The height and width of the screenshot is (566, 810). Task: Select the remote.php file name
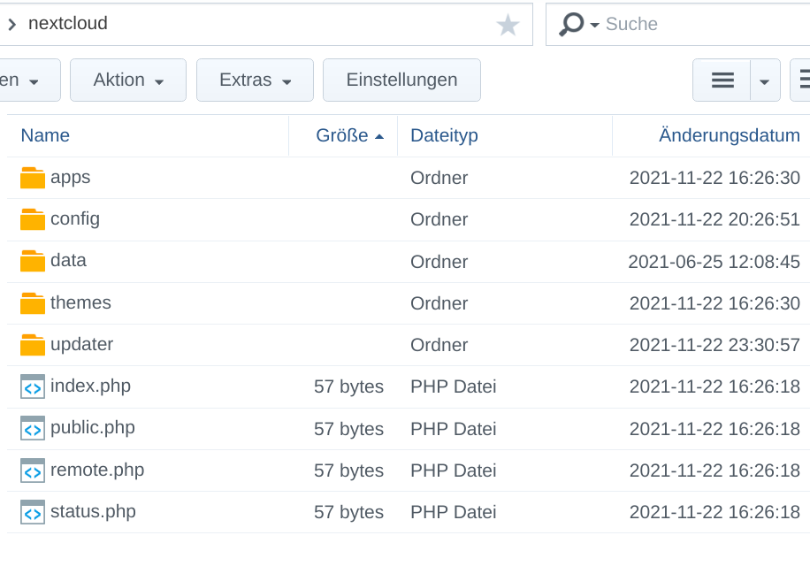pos(97,470)
